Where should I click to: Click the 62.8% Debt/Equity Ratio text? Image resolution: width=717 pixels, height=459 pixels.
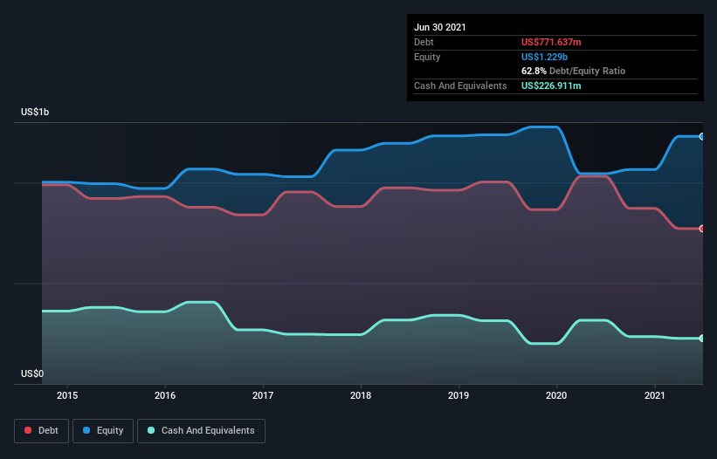573,71
